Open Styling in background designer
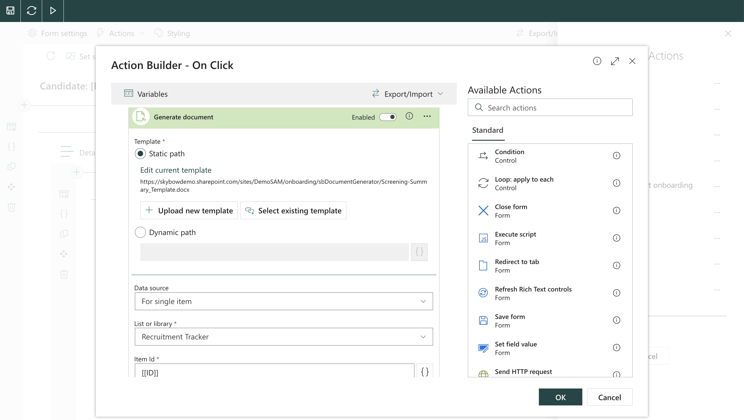Screen dimensions: 744x420 coord(172,33)
